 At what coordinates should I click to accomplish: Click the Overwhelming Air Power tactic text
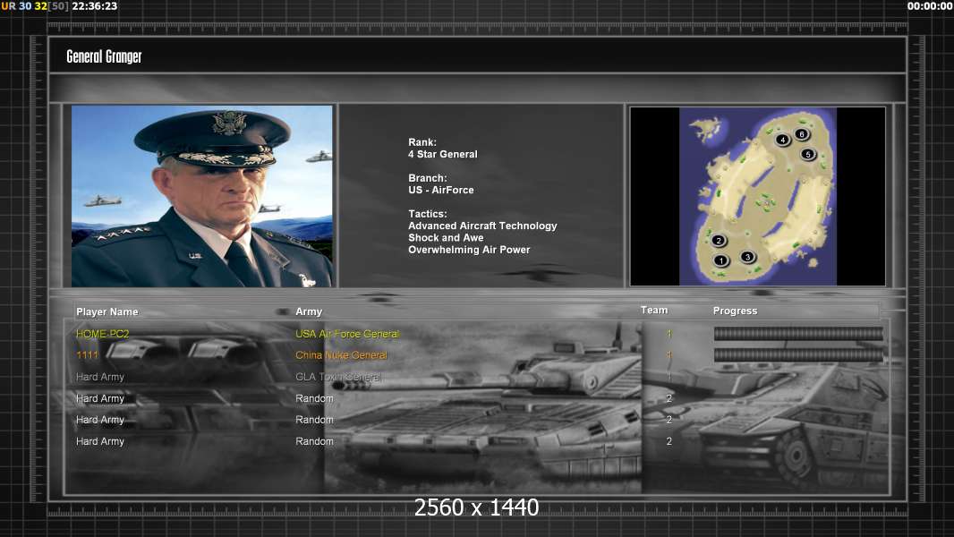click(469, 250)
